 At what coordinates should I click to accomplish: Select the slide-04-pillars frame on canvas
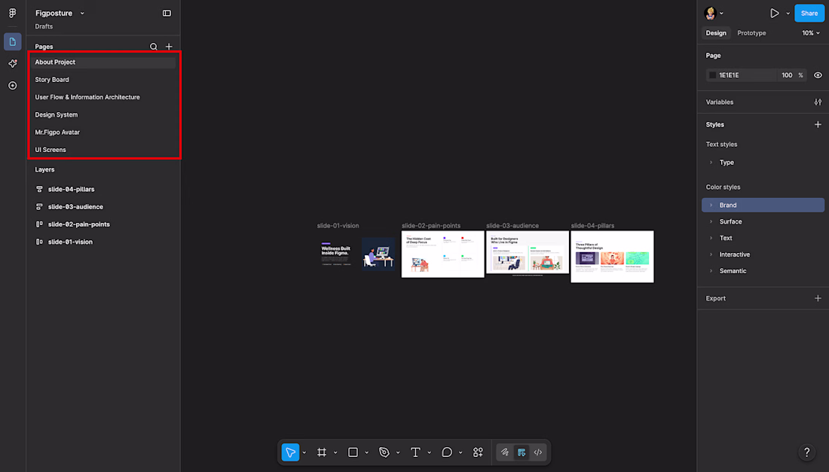pyautogui.click(x=612, y=257)
